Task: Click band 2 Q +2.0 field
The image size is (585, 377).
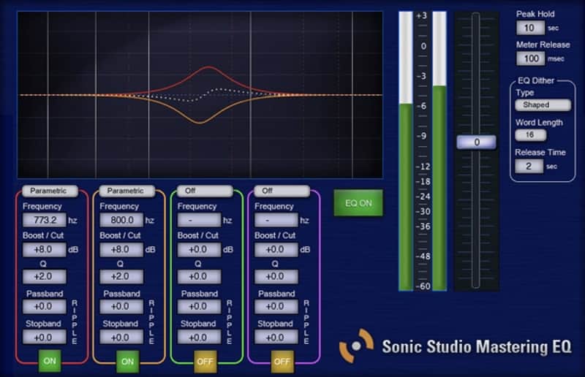Action: click(x=121, y=277)
